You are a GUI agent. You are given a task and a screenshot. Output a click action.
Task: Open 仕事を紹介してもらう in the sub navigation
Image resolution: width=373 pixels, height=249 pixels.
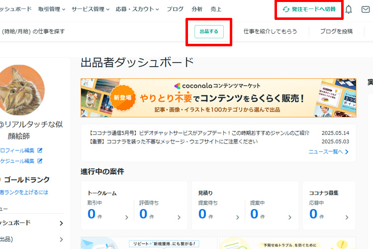tap(270, 31)
